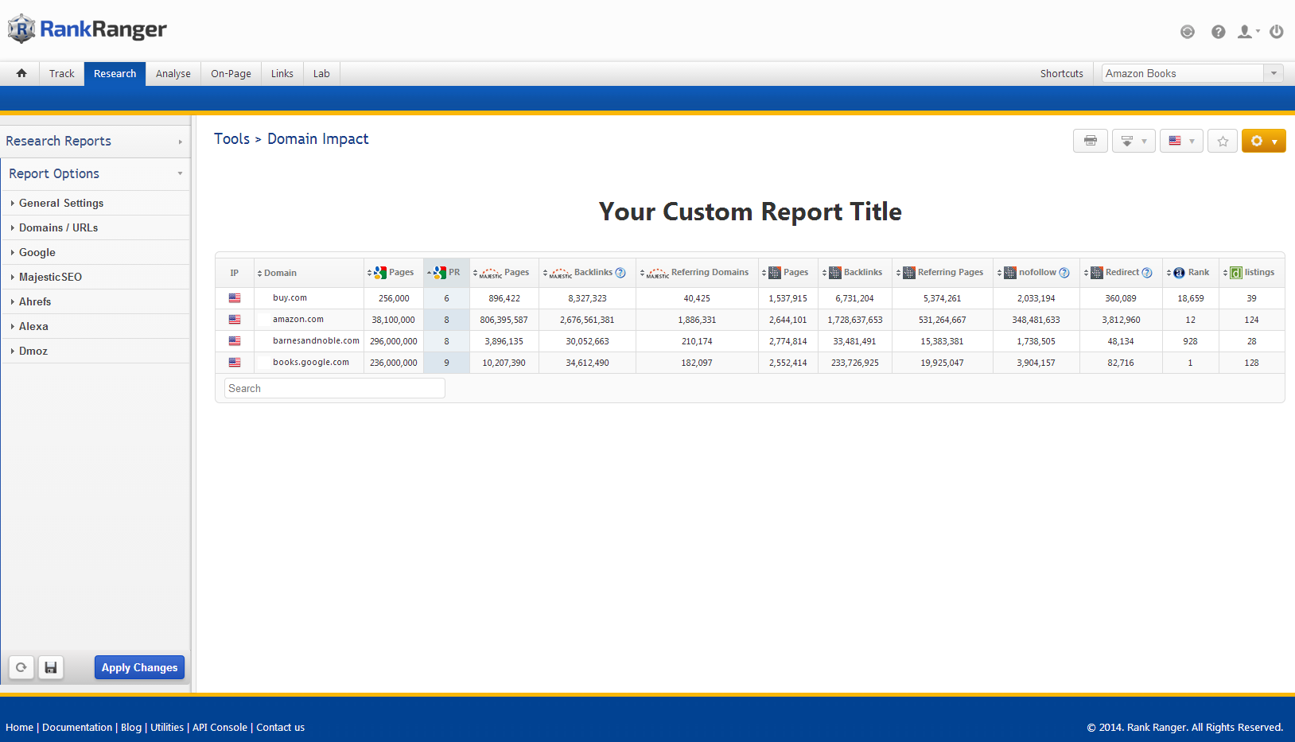
Task: Go to dashboard via the home icon
Action: click(21, 73)
